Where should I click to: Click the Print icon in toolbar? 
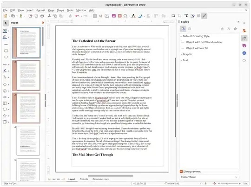coord(42,16)
